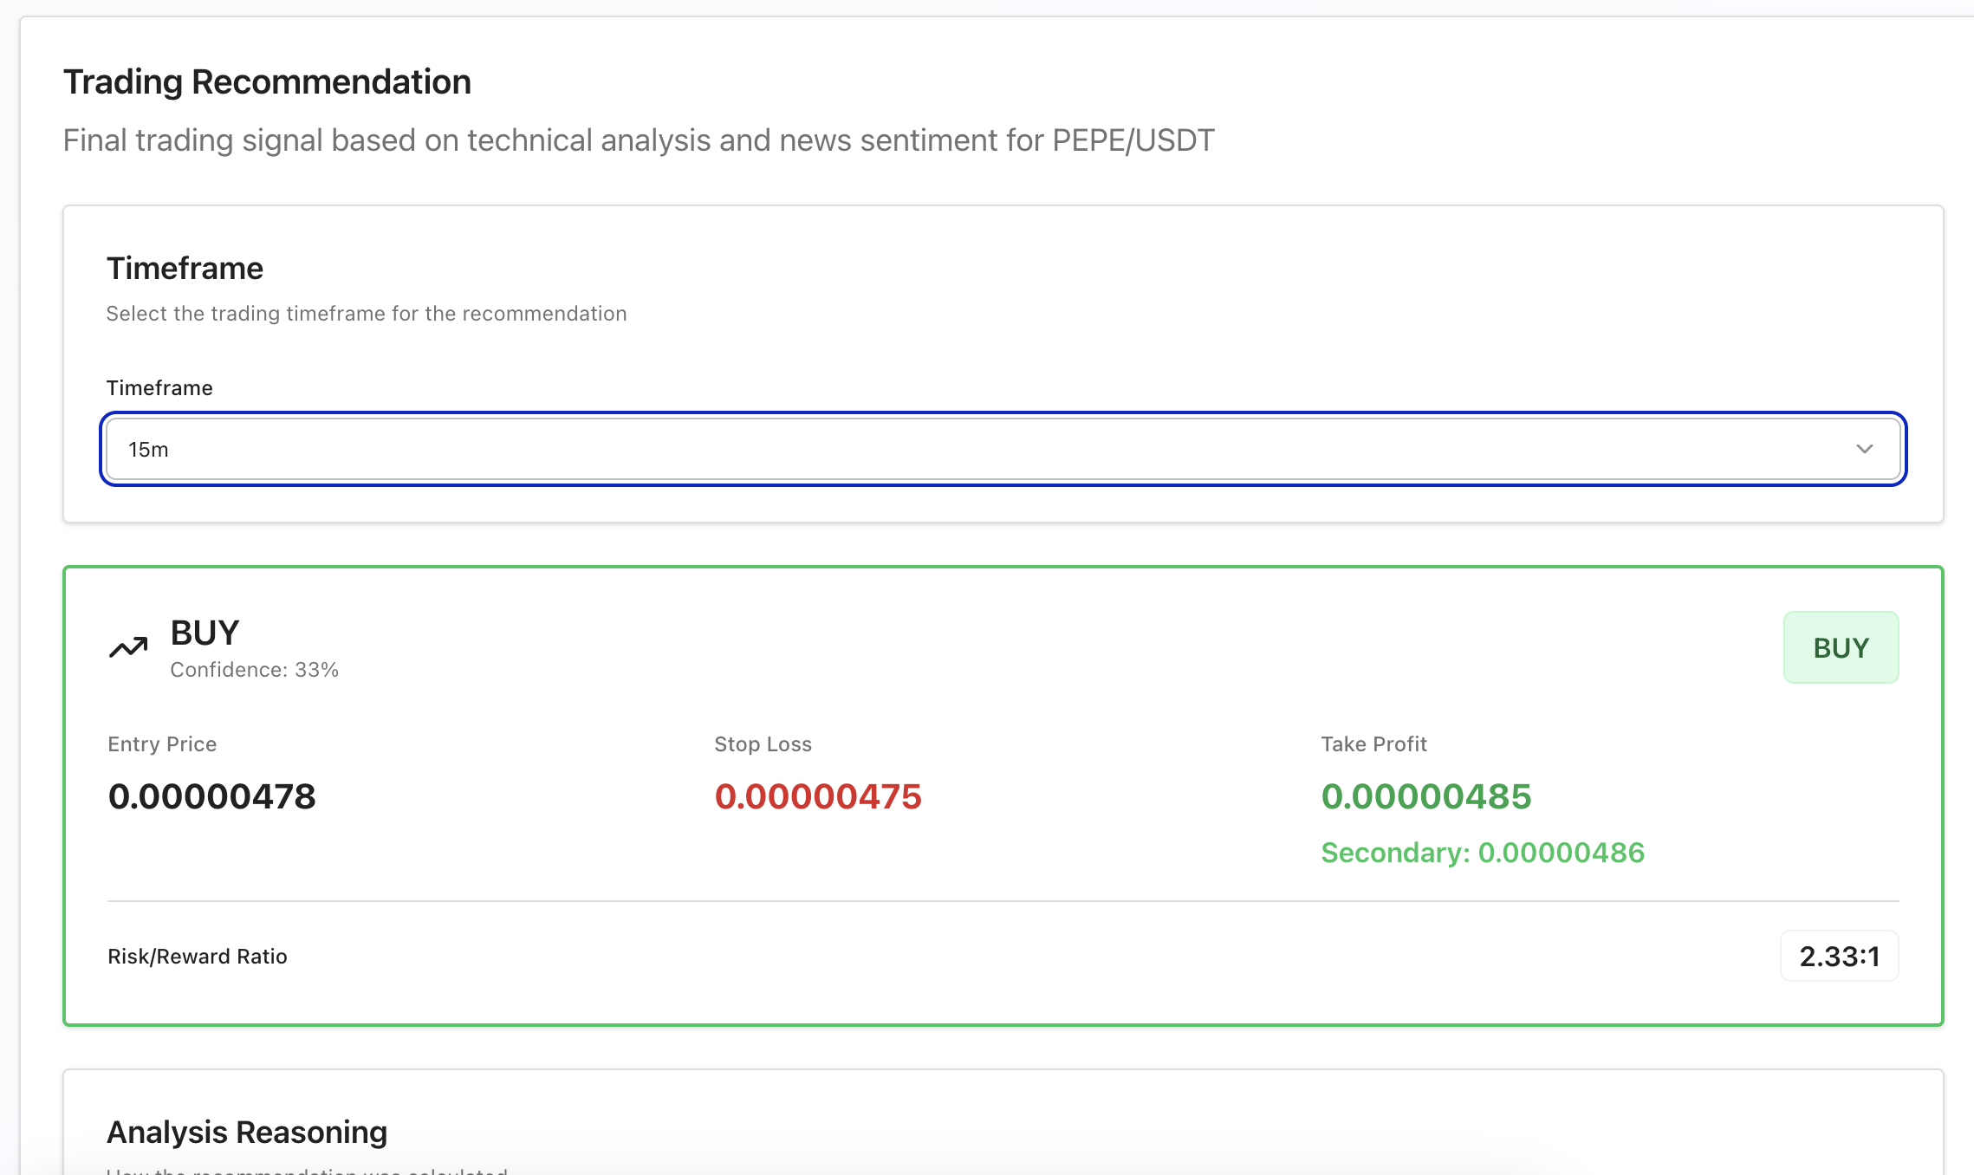The height and width of the screenshot is (1175, 1974).
Task: Click the upward trending arrow icon
Action: click(x=128, y=647)
